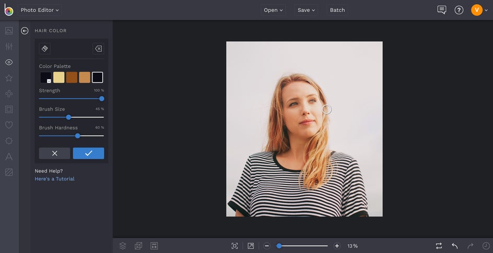Apply hair color with the blue checkmark button
This screenshot has width=493, height=253.
[x=88, y=153]
